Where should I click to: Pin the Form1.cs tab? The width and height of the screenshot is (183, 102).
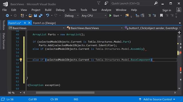(x=25, y=23)
